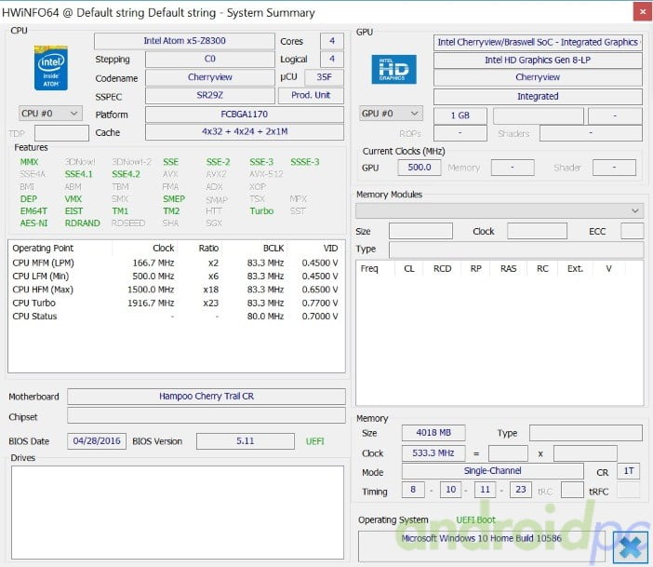Click the Ext. column header in memory table
This screenshot has width=653, height=567.
point(575,269)
